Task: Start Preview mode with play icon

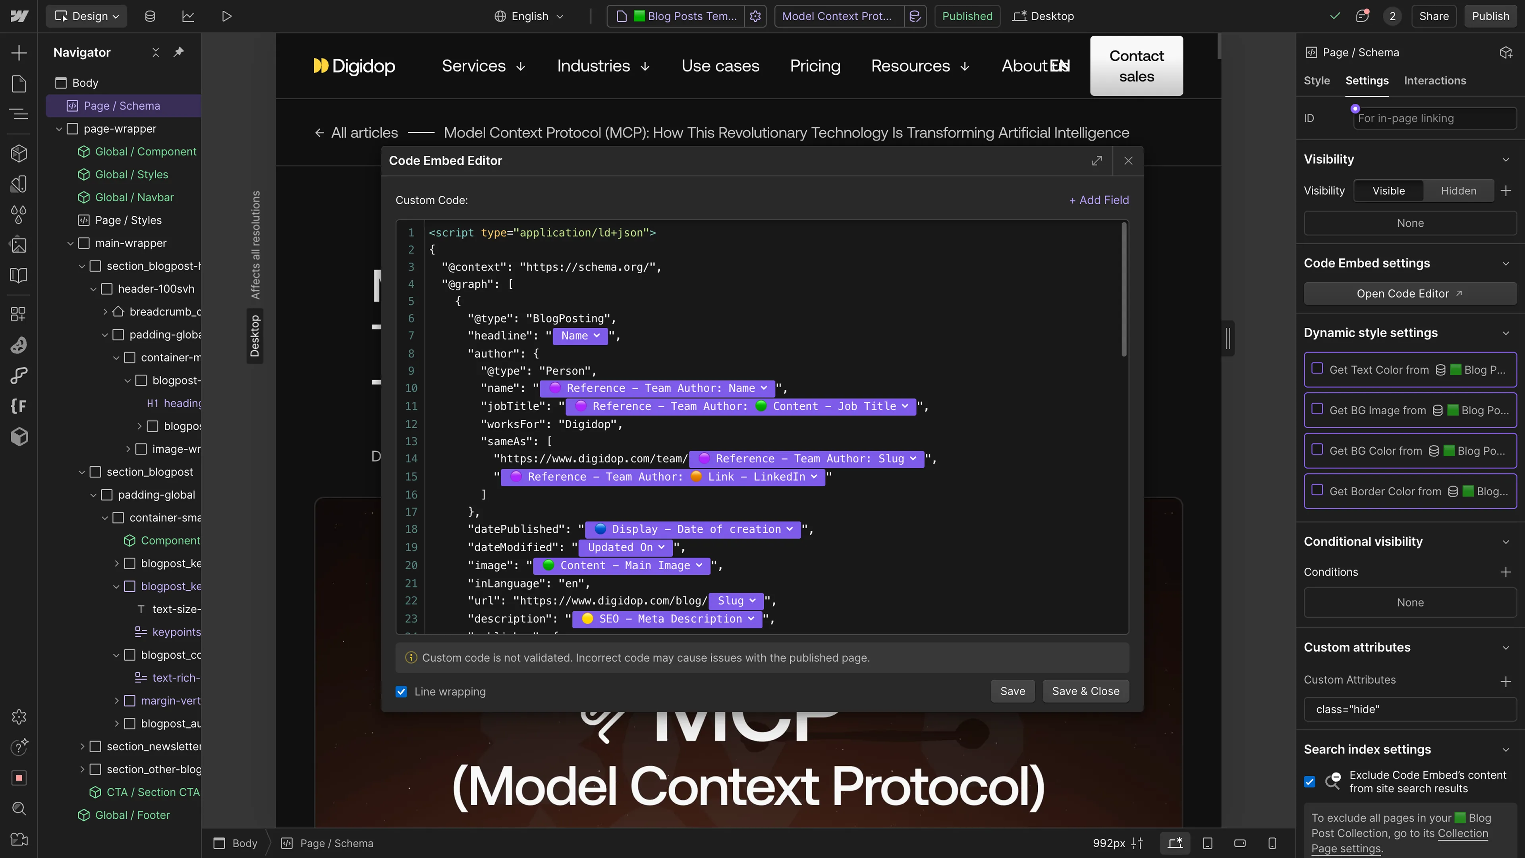Action: (227, 16)
